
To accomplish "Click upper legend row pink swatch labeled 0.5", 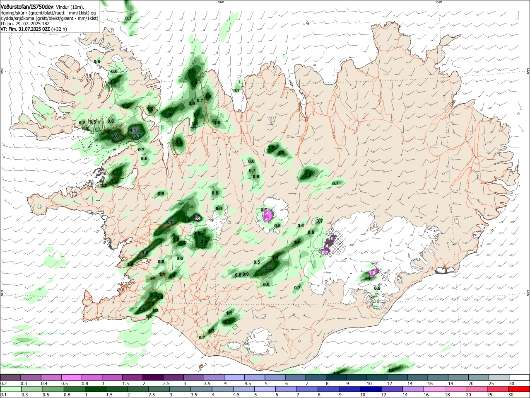I will point(71,378).
